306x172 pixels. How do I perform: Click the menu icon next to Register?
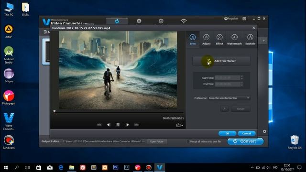[244, 19]
